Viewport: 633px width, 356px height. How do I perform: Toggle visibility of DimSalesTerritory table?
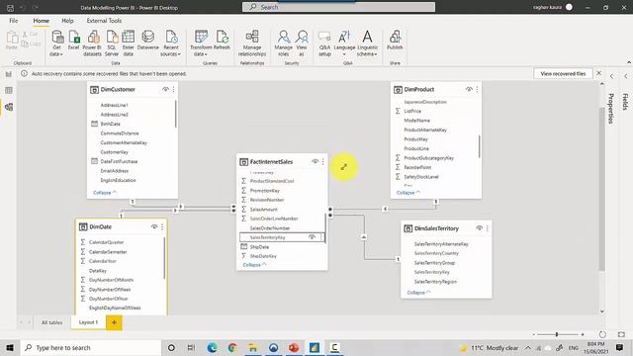tap(479, 228)
